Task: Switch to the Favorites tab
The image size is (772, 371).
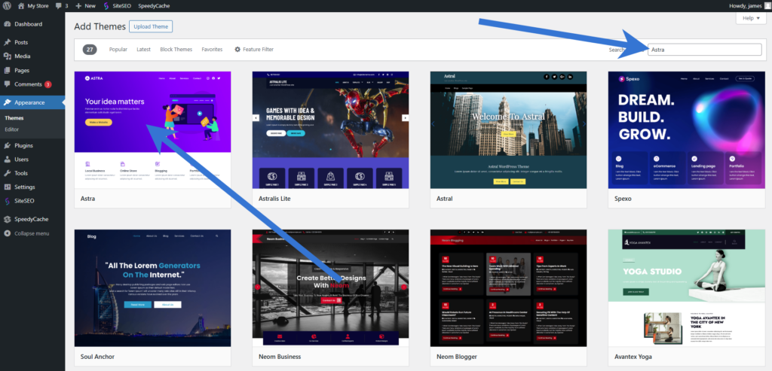Action: (x=212, y=49)
